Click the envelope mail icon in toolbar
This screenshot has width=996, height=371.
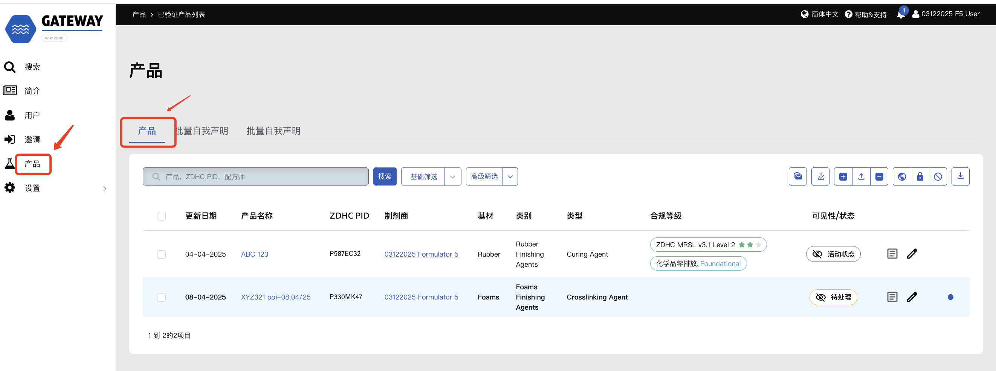tap(797, 176)
